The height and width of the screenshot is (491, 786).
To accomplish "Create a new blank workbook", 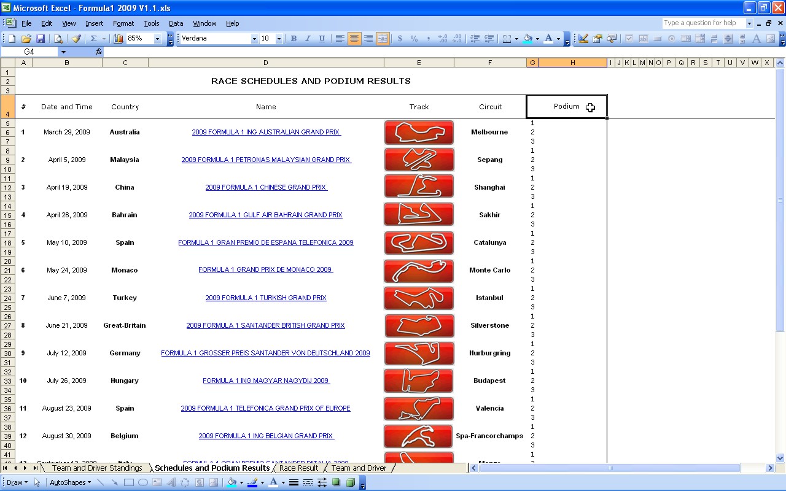I will coord(12,38).
